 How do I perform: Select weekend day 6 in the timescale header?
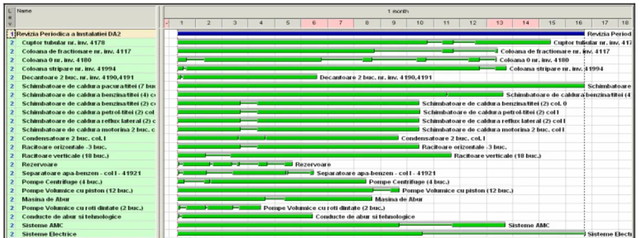[314, 24]
